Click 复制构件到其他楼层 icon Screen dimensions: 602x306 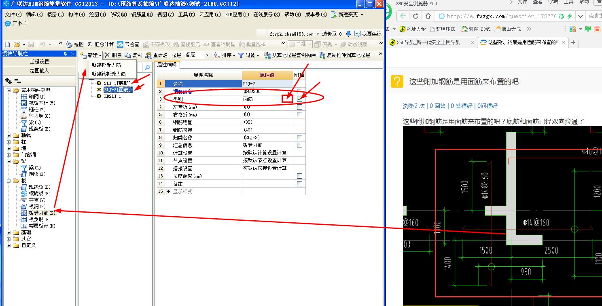tap(322, 55)
